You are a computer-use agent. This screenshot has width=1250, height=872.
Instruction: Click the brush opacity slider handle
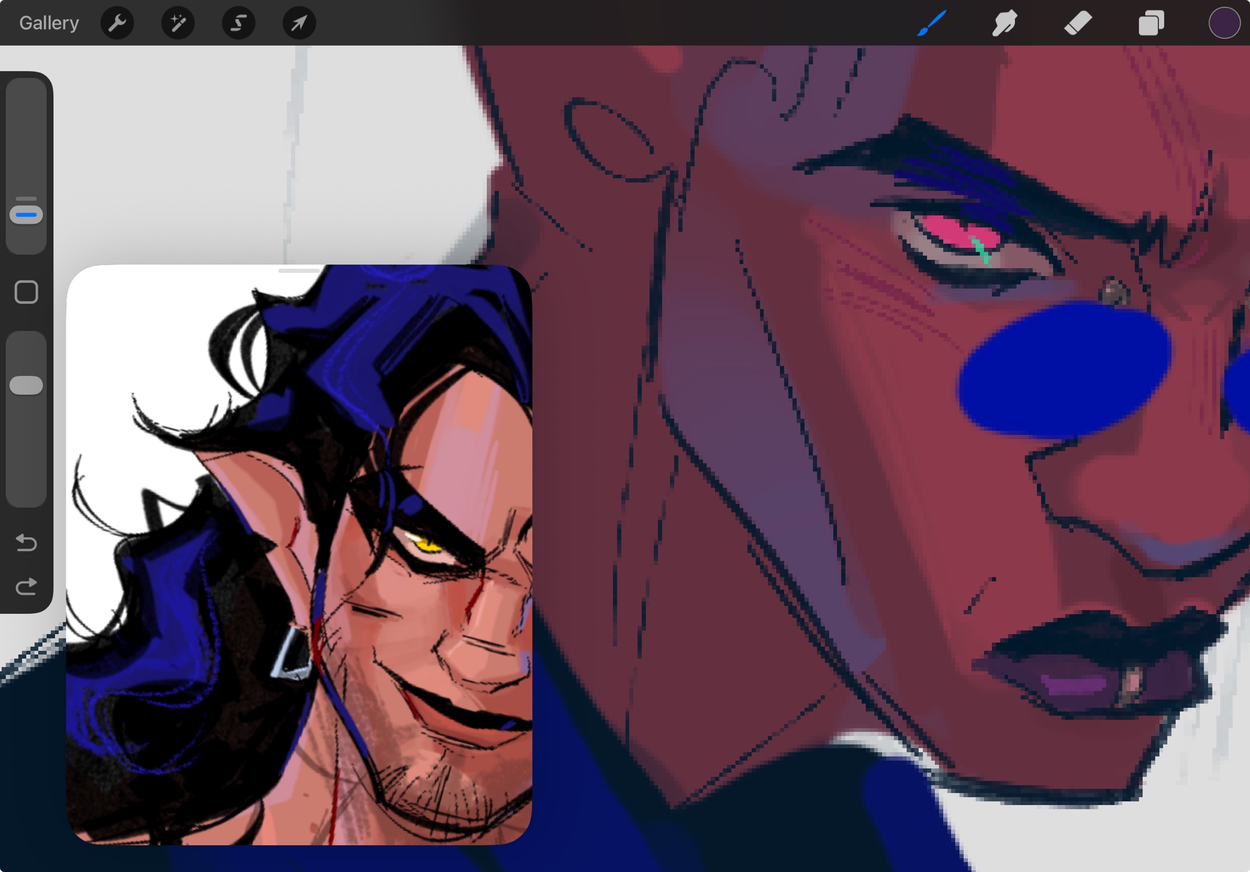point(26,385)
